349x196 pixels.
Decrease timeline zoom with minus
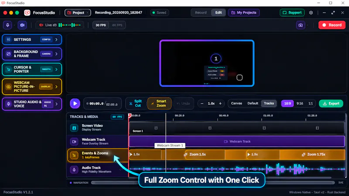click(202, 104)
